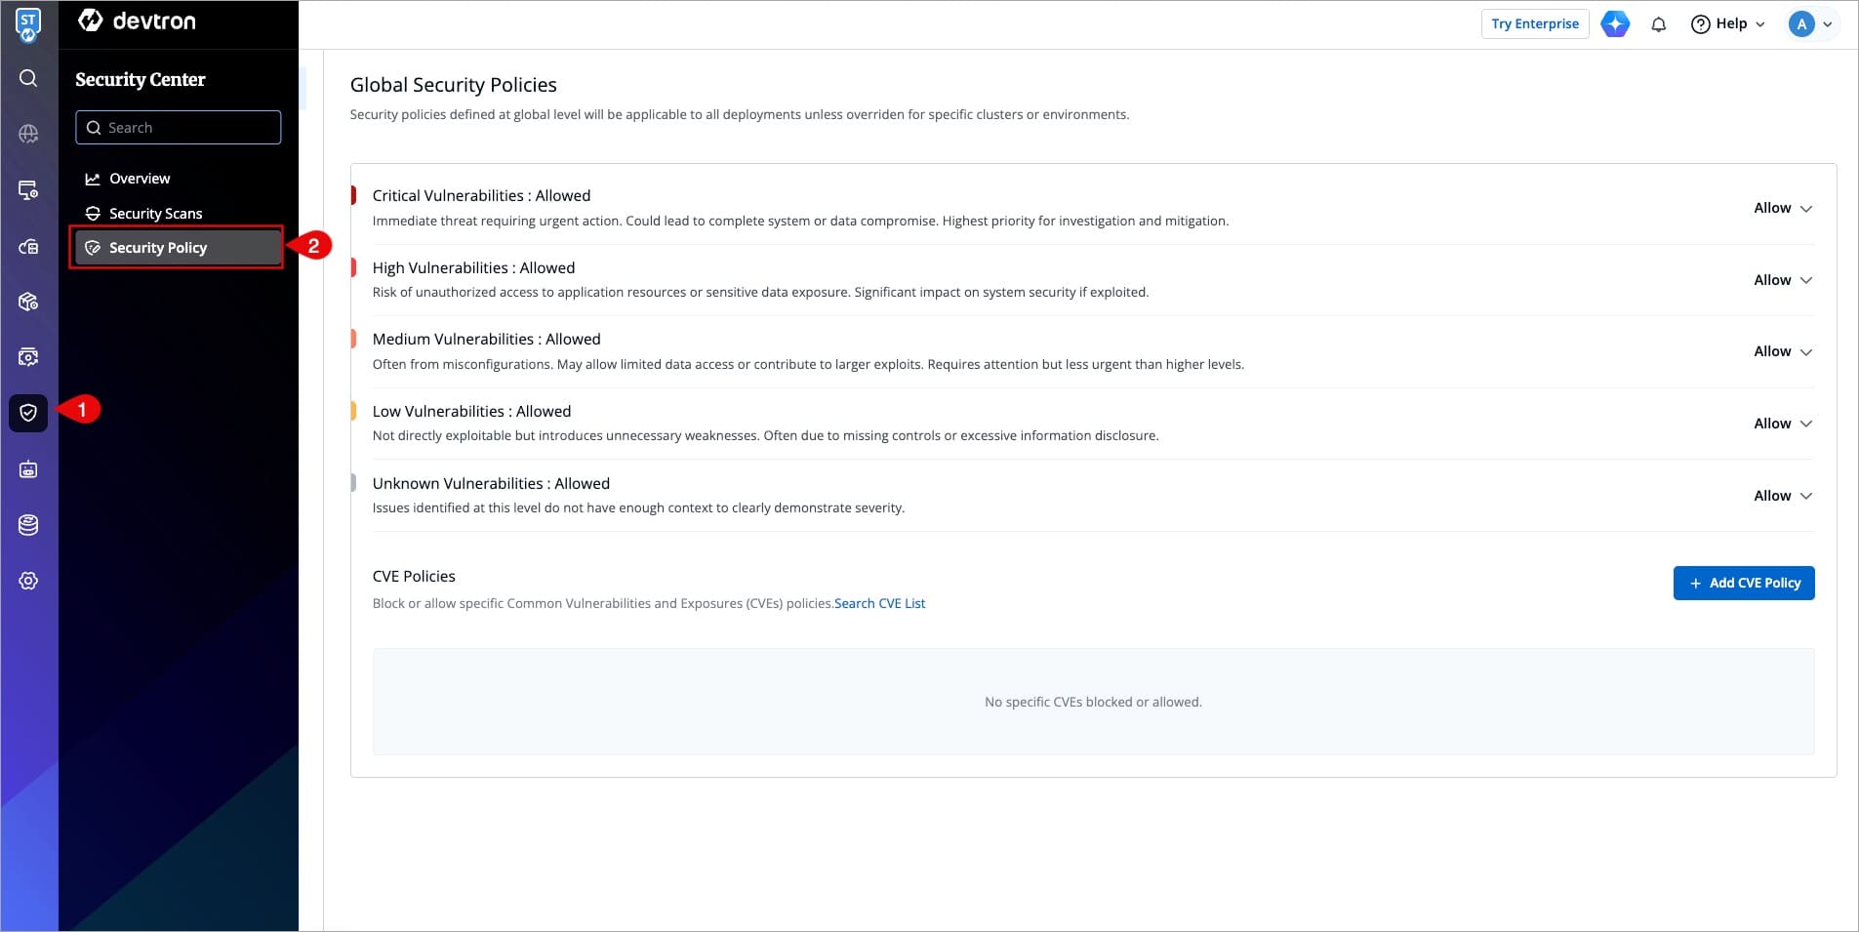Open the settings gear icon in left rail

[x=28, y=581]
